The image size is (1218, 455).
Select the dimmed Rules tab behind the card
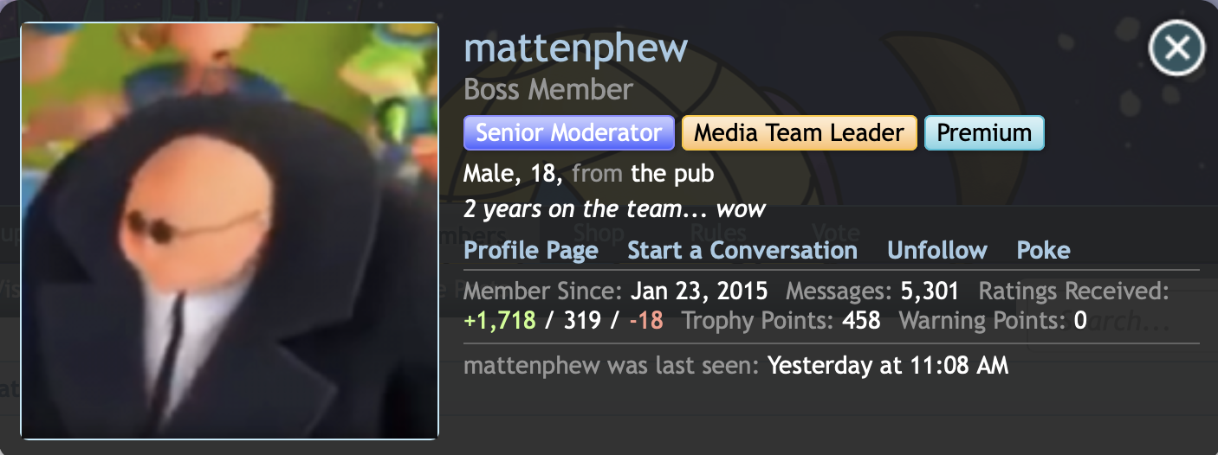click(x=718, y=233)
